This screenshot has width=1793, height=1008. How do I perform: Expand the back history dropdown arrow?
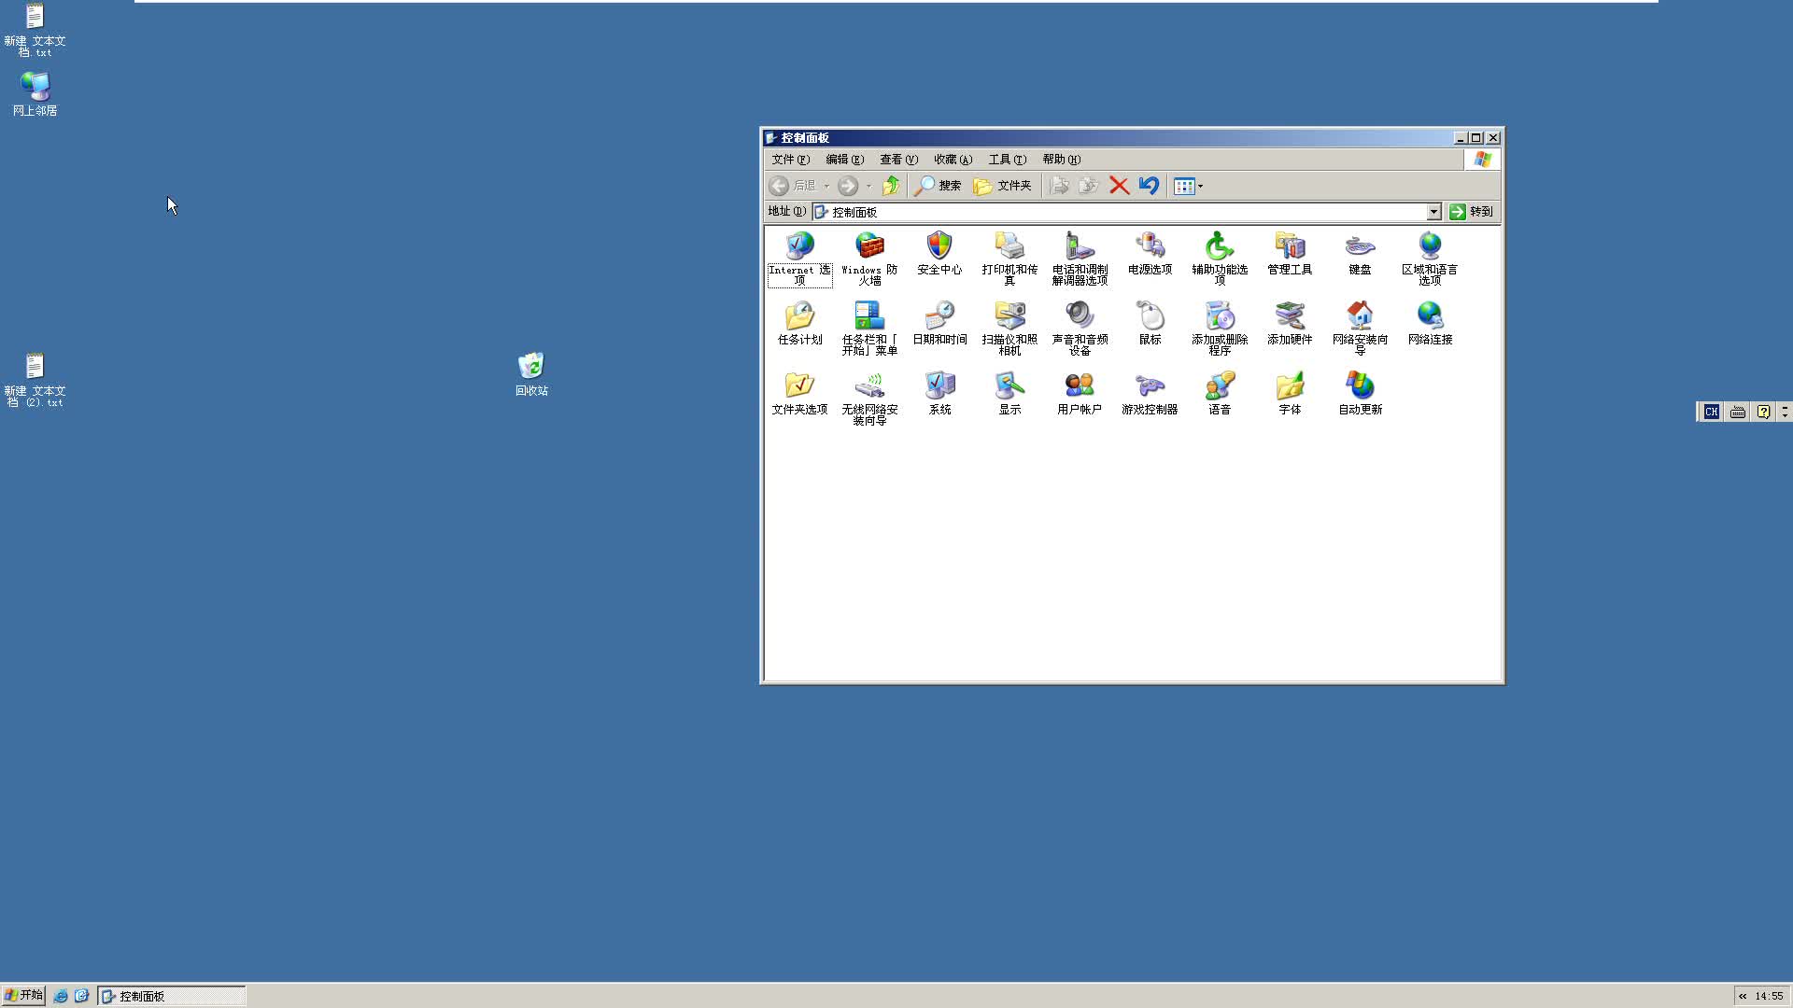826,186
